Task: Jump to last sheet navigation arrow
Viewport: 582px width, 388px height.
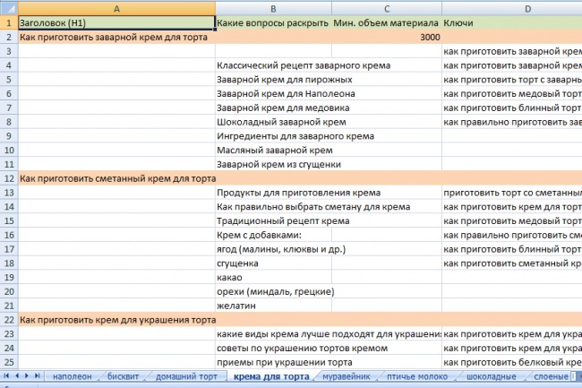Action: pos(37,375)
